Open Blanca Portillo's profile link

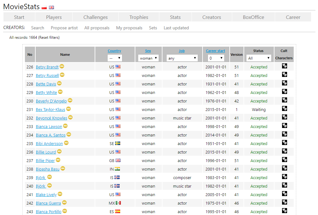pyautogui.click(x=49, y=212)
